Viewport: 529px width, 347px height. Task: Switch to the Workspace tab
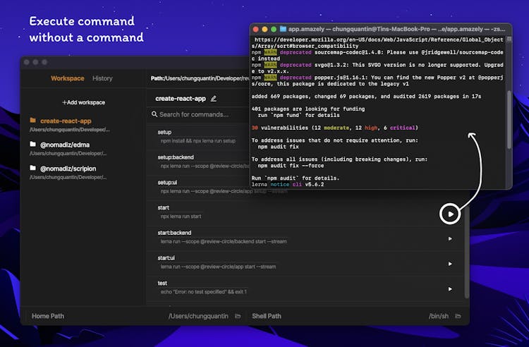point(67,78)
